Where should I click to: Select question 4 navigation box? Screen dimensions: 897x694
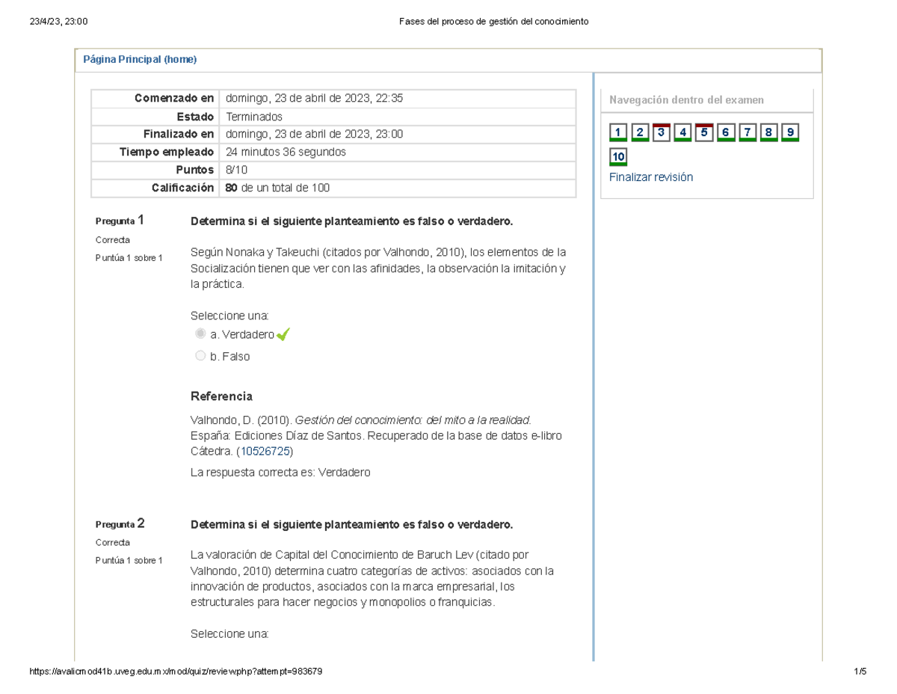click(x=682, y=133)
